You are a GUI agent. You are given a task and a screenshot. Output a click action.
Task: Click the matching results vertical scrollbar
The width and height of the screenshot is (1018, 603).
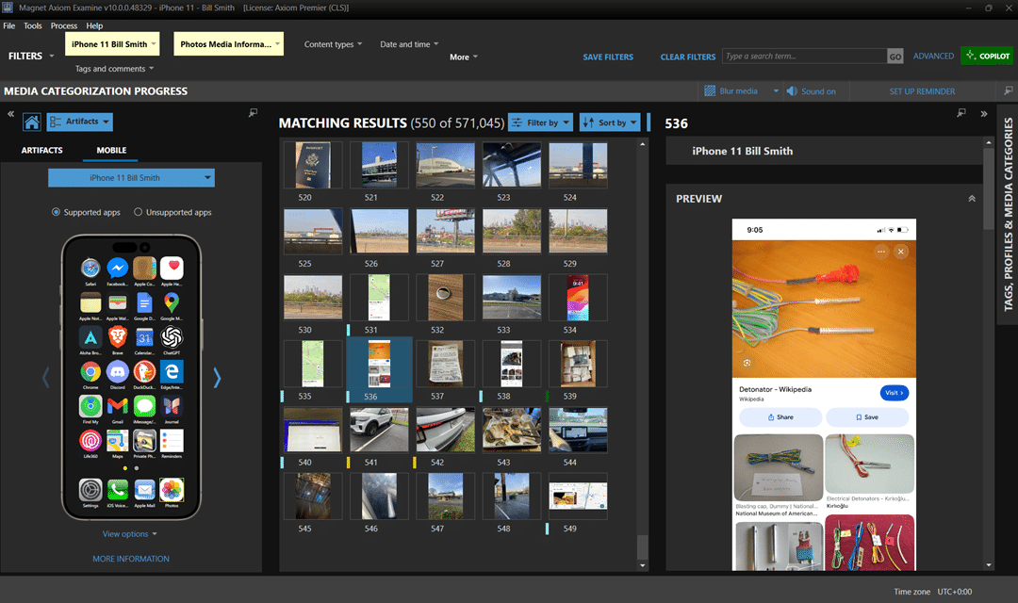click(x=642, y=546)
